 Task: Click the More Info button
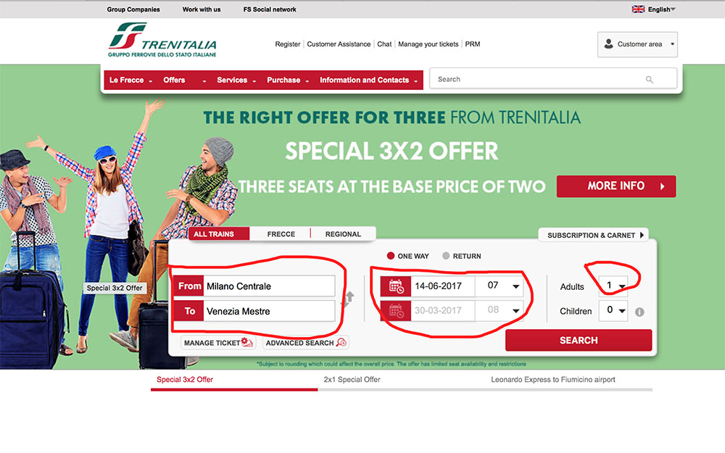point(616,186)
